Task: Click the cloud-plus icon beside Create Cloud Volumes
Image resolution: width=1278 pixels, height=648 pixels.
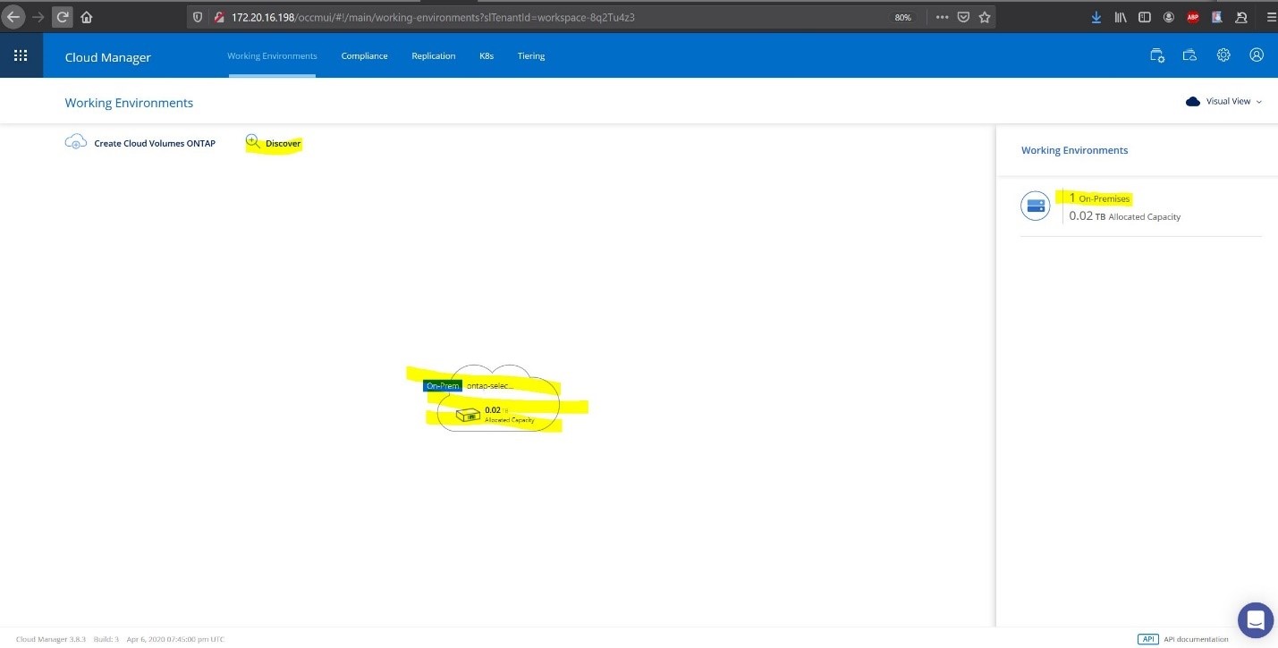Action: (76, 142)
